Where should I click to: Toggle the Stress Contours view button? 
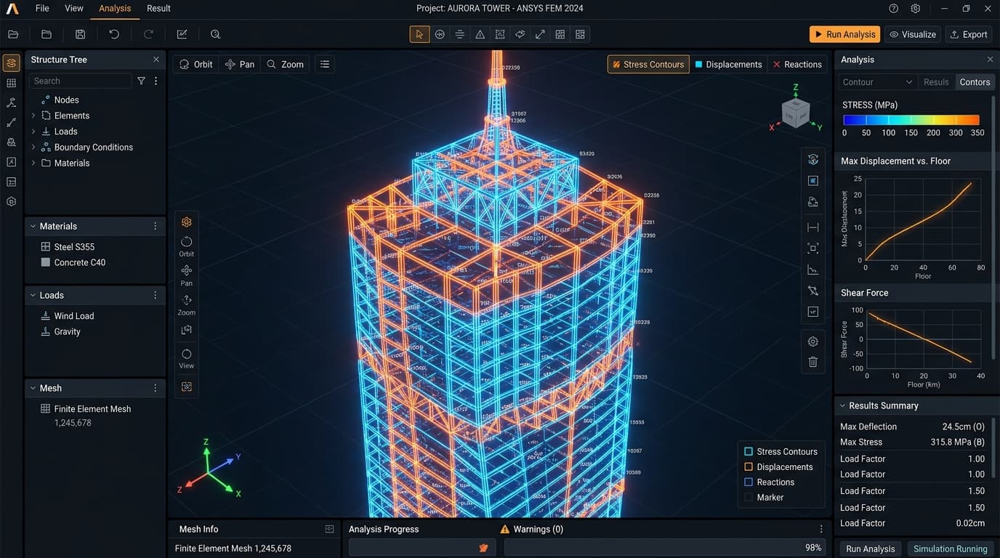tap(648, 64)
